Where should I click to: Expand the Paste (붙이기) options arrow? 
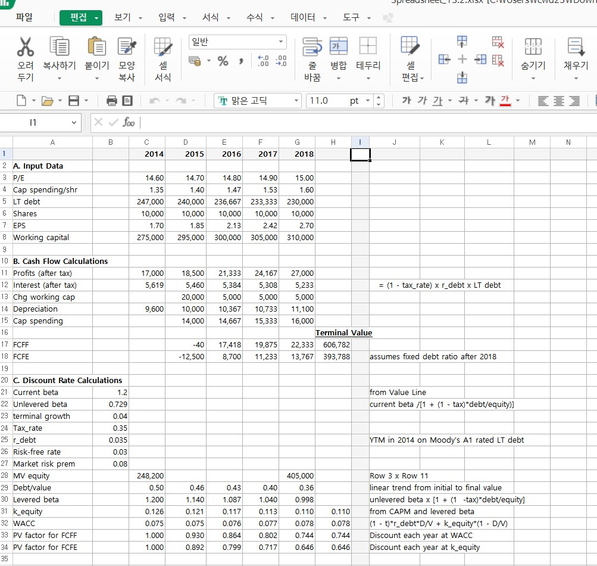[96, 79]
